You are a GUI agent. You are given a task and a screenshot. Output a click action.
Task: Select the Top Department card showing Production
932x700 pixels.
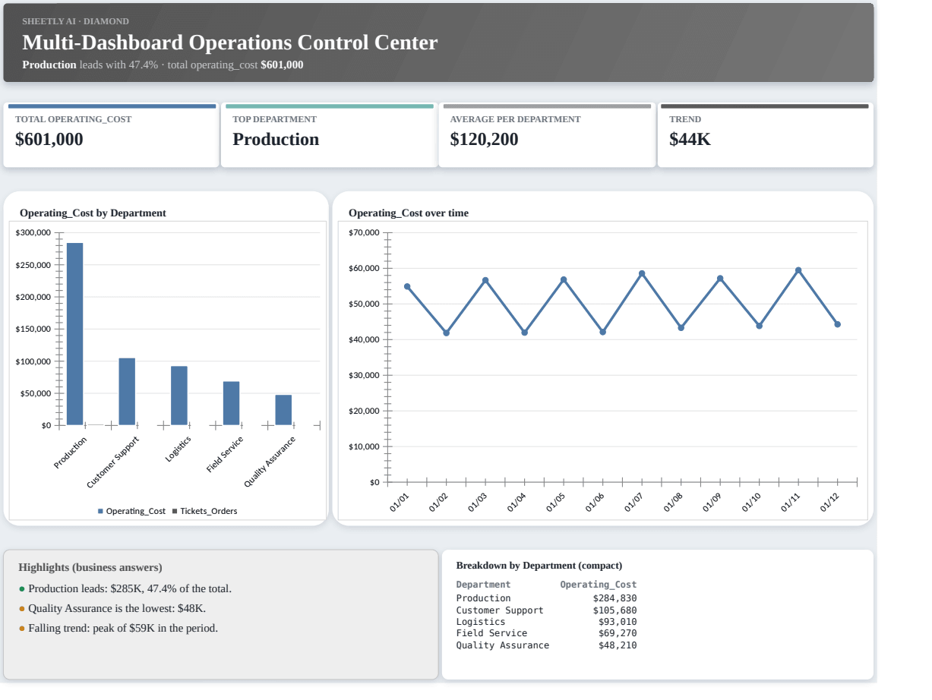click(x=329, y=135)
